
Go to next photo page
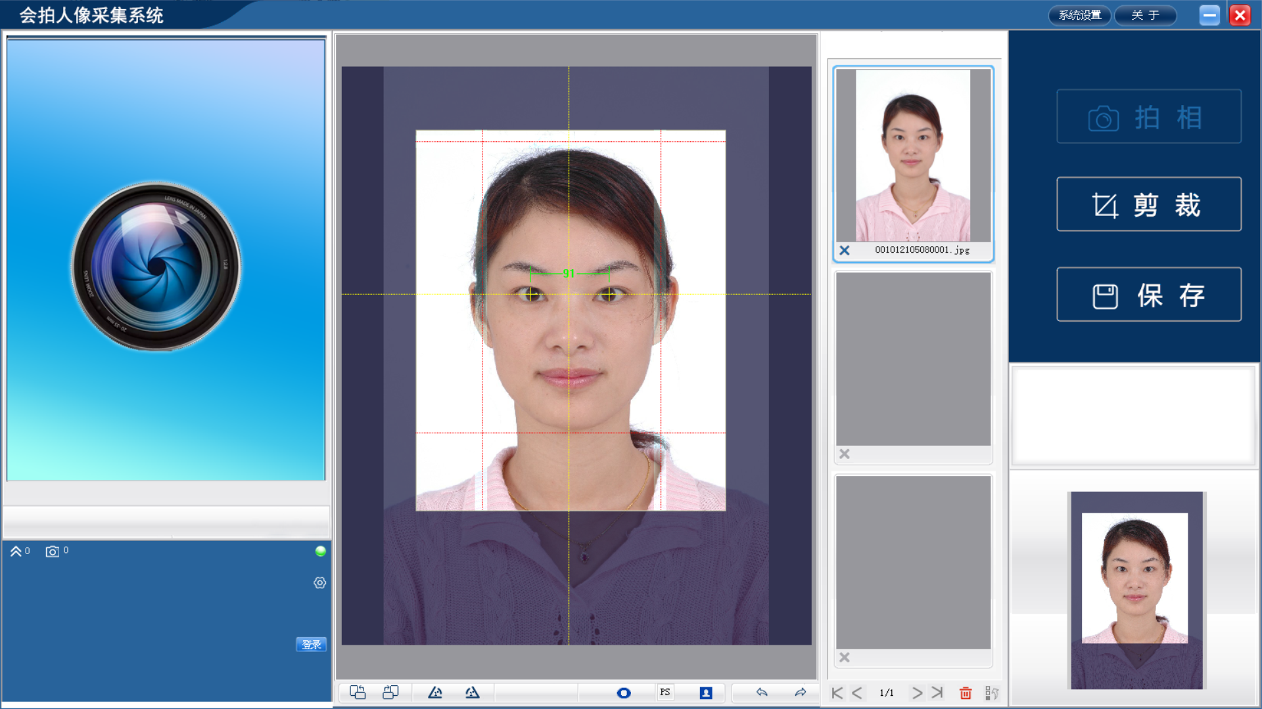[917, 693]
